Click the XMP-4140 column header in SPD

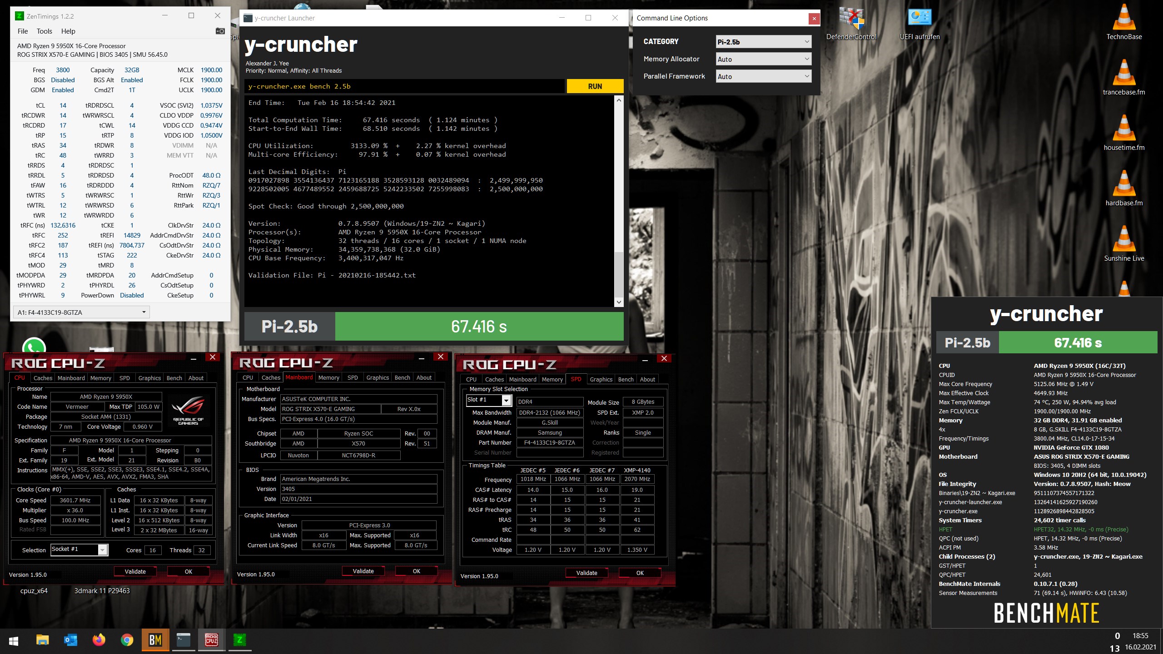(637, 470)
